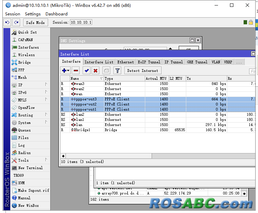The height and width of the screenshot is (213, 258).
Task: Open Quick Set from sidebar
Action: [30, 32]
